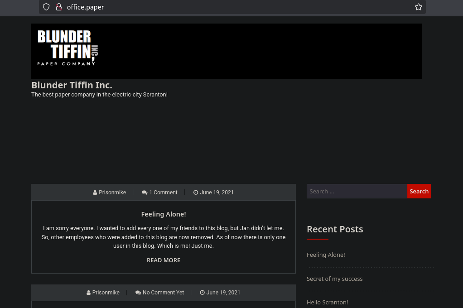Open Secret of my success recent post
The width and height of the screenshot is (463, 308).
point(334,279)
